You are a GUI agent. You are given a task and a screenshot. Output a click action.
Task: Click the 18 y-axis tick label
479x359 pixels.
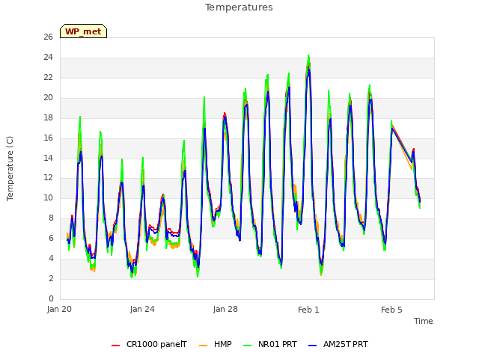coord(48,117)
